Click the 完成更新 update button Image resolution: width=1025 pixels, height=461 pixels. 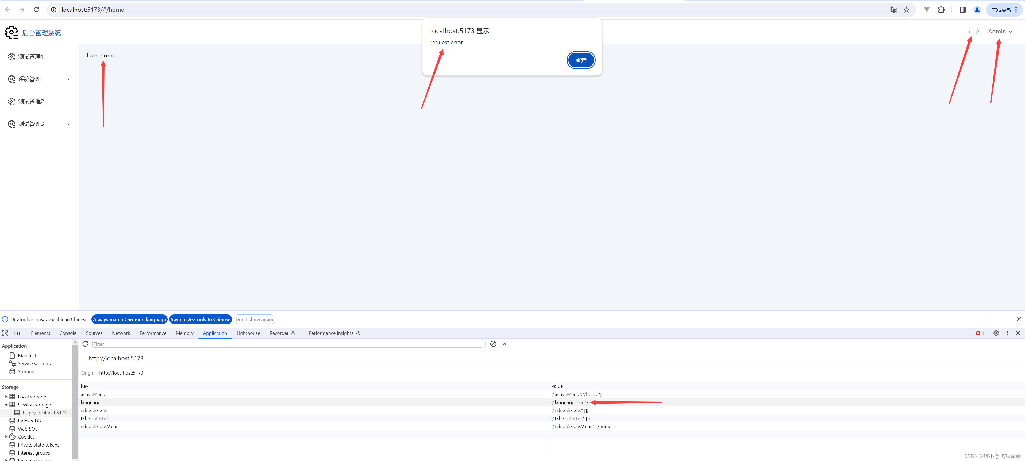pyautogui.click(x=1004, y=10)
